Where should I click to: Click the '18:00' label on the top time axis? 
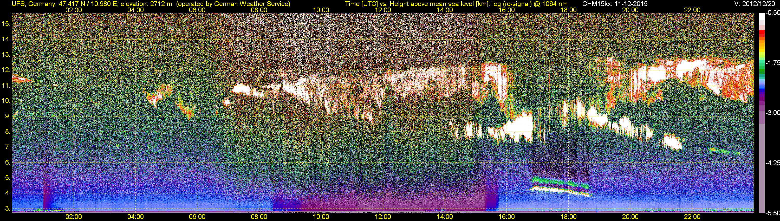click(569, 10)
